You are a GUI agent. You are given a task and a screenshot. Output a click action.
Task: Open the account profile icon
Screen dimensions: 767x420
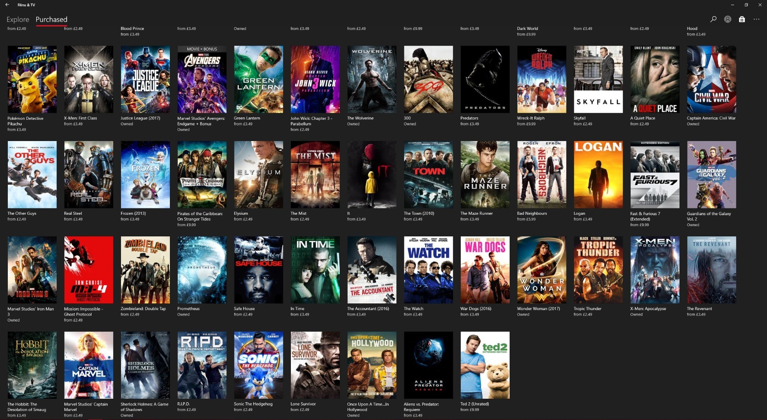pyautogui.click(x=728, y=19)
